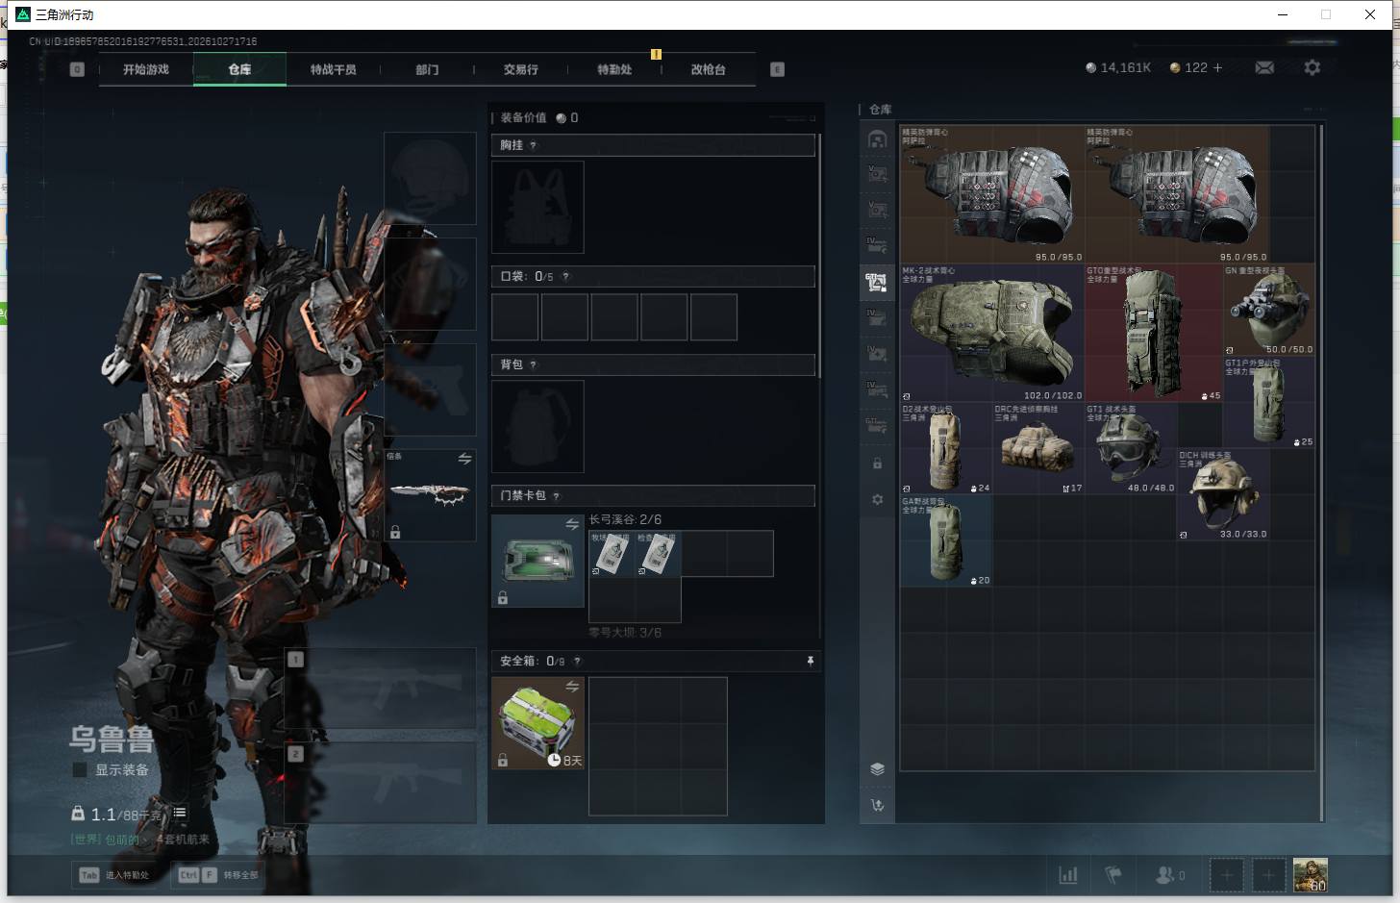Click the 进入特勤处 button
This screenshot has width=1400, height=903.
[115, 875]
